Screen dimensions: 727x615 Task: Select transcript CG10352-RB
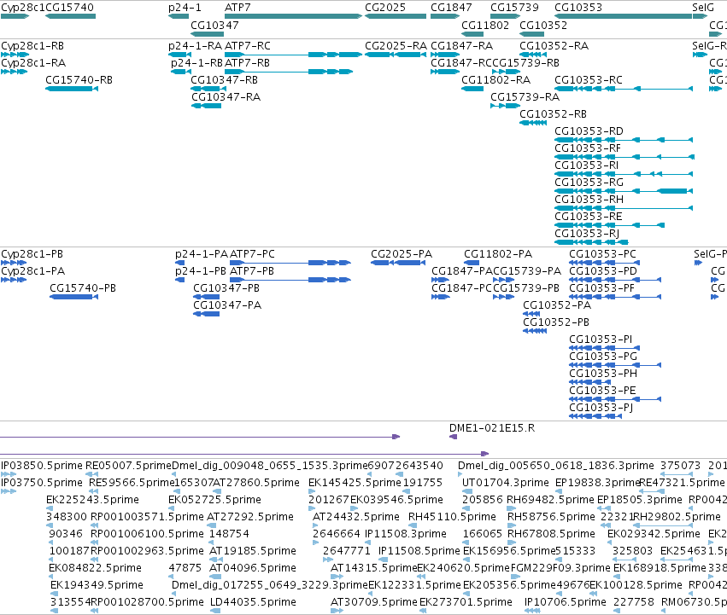pos(533,123)
